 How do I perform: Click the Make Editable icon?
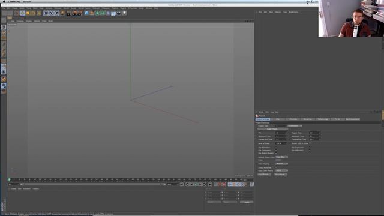(x=4, y=20)
